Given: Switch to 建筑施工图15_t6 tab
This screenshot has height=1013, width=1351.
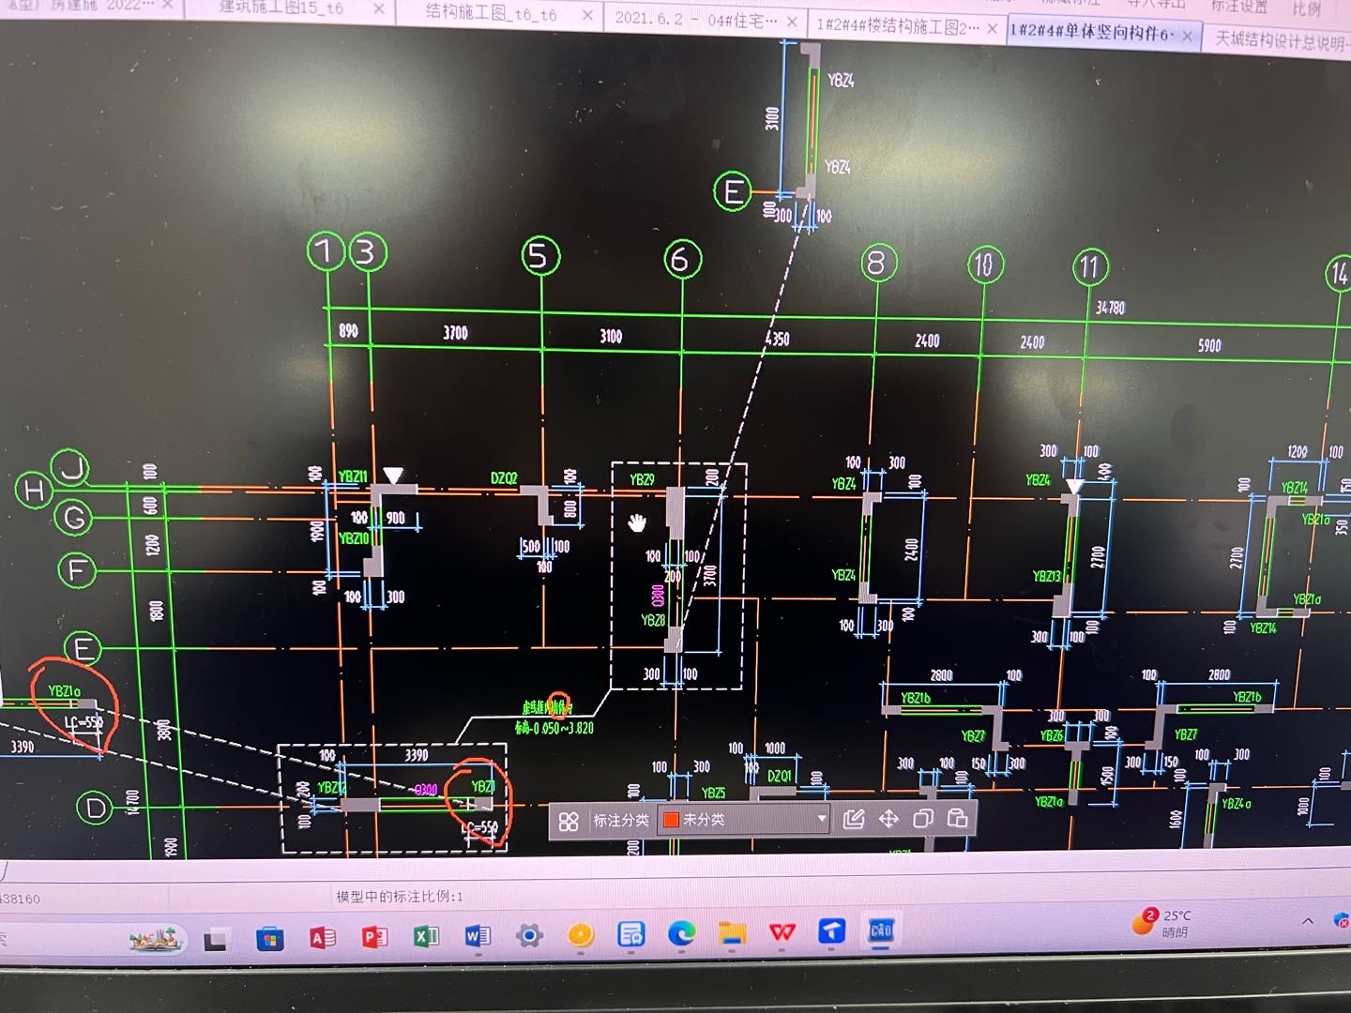Looking at the screenshot, I should pyautogui.click(x=281, y=8).
